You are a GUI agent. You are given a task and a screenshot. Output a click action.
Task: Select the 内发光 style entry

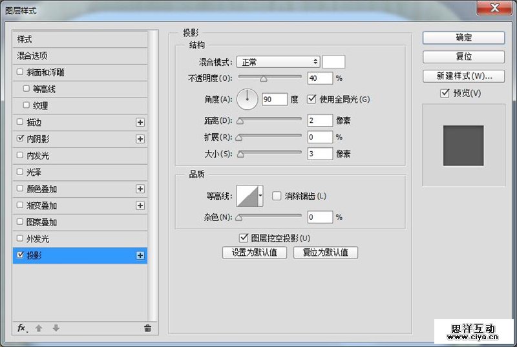79,156
